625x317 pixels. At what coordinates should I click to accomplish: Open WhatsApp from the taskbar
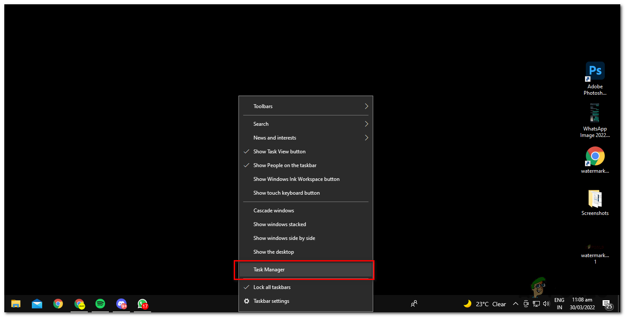[142, 304]
